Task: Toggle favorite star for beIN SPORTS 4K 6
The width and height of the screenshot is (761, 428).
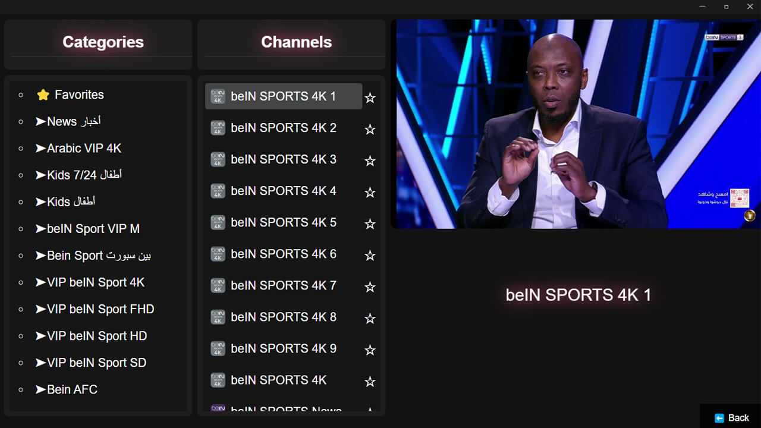Action: (x=370, y=255)
